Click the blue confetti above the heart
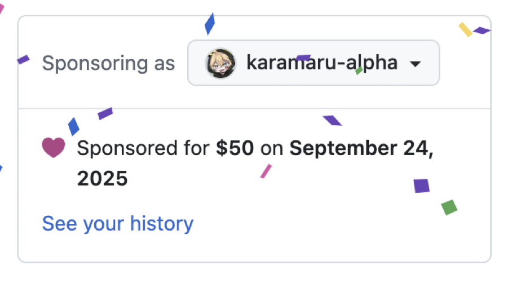512x283 pixels. (73, 126)
